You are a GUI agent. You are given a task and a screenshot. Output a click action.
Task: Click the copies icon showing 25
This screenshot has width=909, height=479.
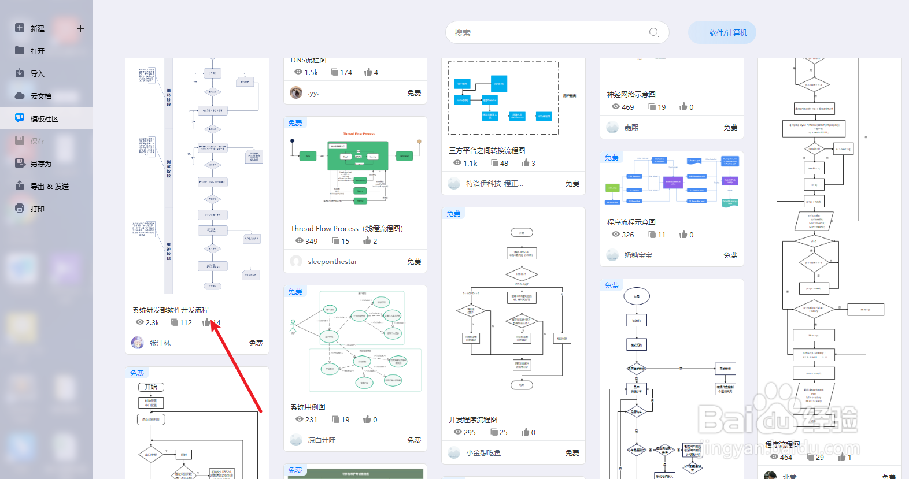pos(494,432)
